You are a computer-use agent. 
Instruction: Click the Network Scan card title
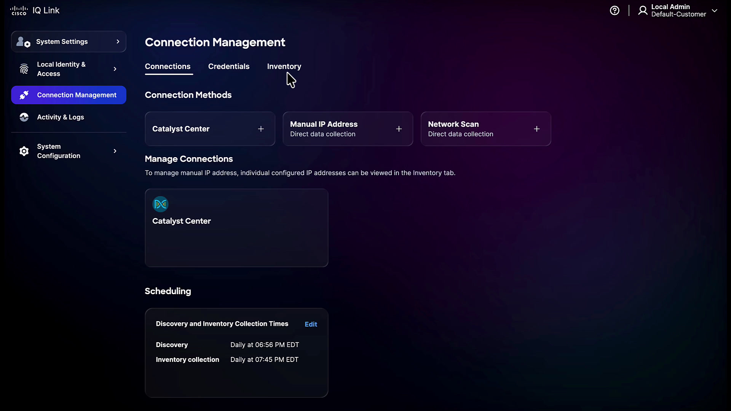453,124
